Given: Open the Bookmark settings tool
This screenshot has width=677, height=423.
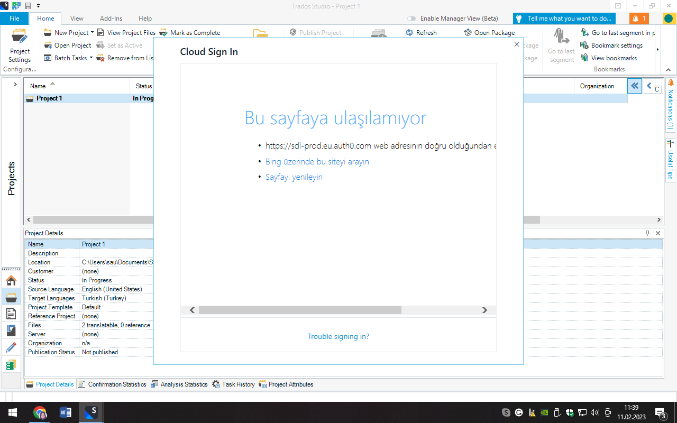Looking at the screenshot, I should coord(584,45).
